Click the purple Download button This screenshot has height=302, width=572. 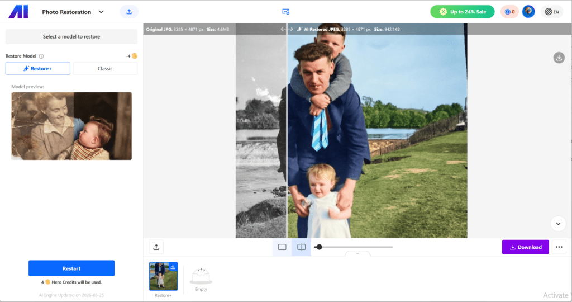coord(525,247)
